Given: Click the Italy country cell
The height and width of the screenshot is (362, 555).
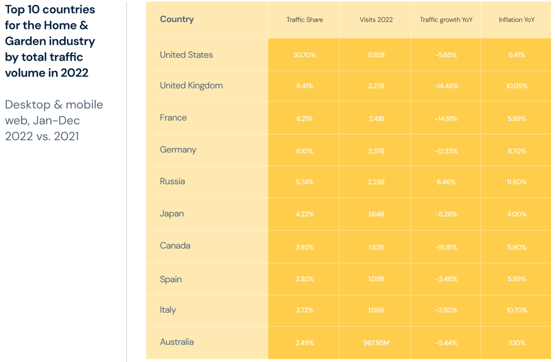Looking at the screenshot, I should click(168, 310).
